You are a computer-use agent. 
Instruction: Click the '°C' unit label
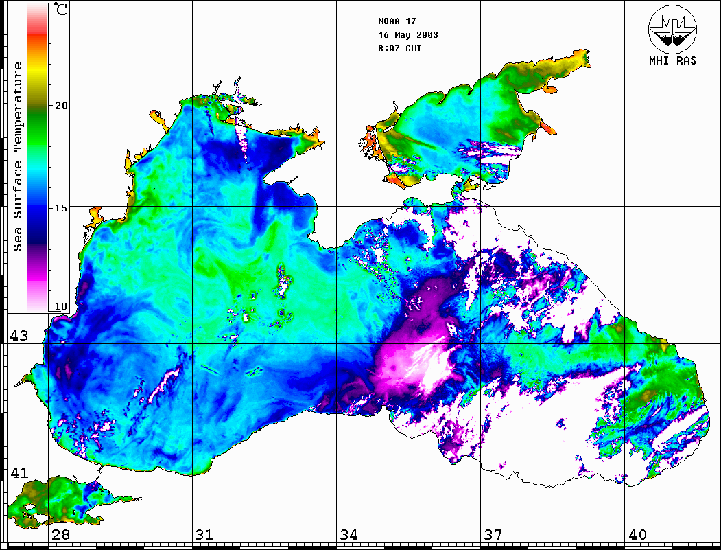(60, 9)
